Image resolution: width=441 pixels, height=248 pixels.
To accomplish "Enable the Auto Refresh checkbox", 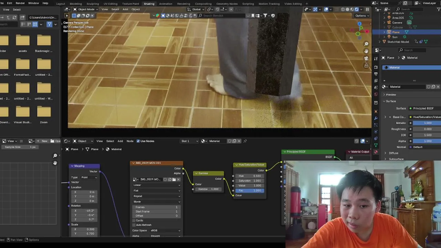I will (134, 225).
